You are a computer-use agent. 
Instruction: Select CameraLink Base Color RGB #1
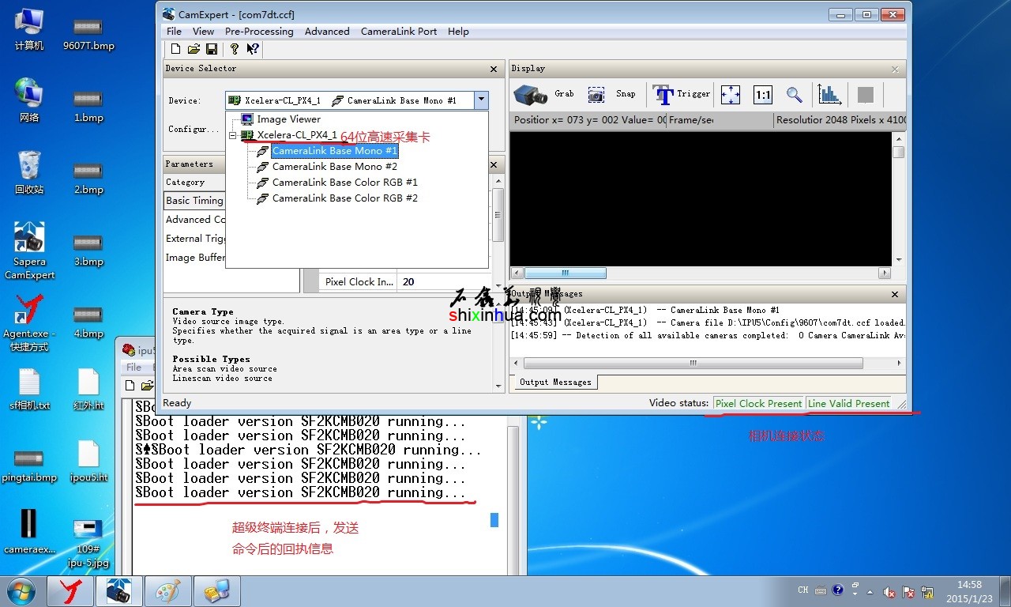[x=345, y=183]
